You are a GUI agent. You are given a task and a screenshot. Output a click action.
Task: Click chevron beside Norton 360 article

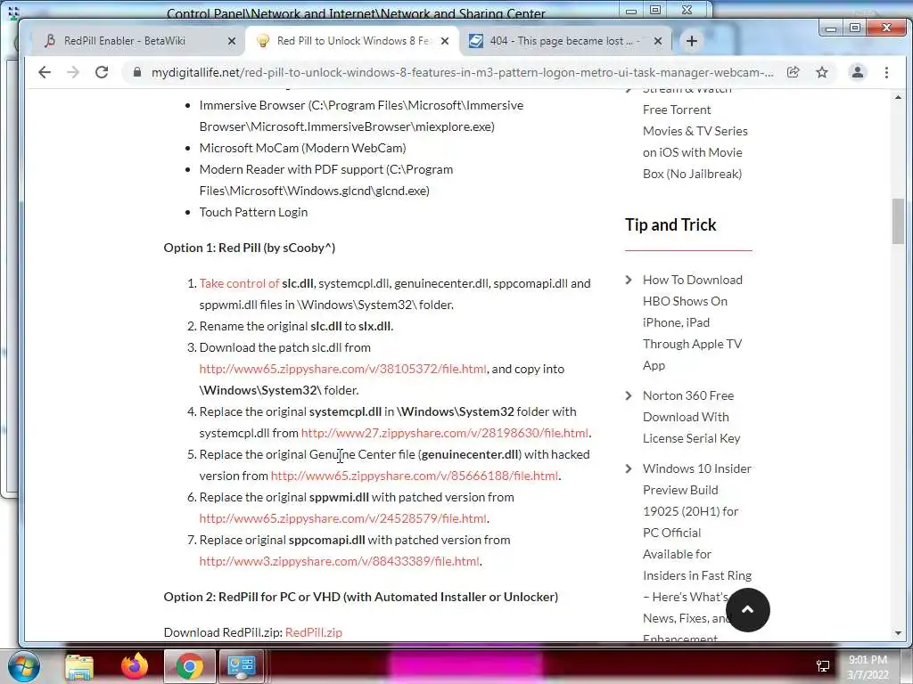click(629, 395)
